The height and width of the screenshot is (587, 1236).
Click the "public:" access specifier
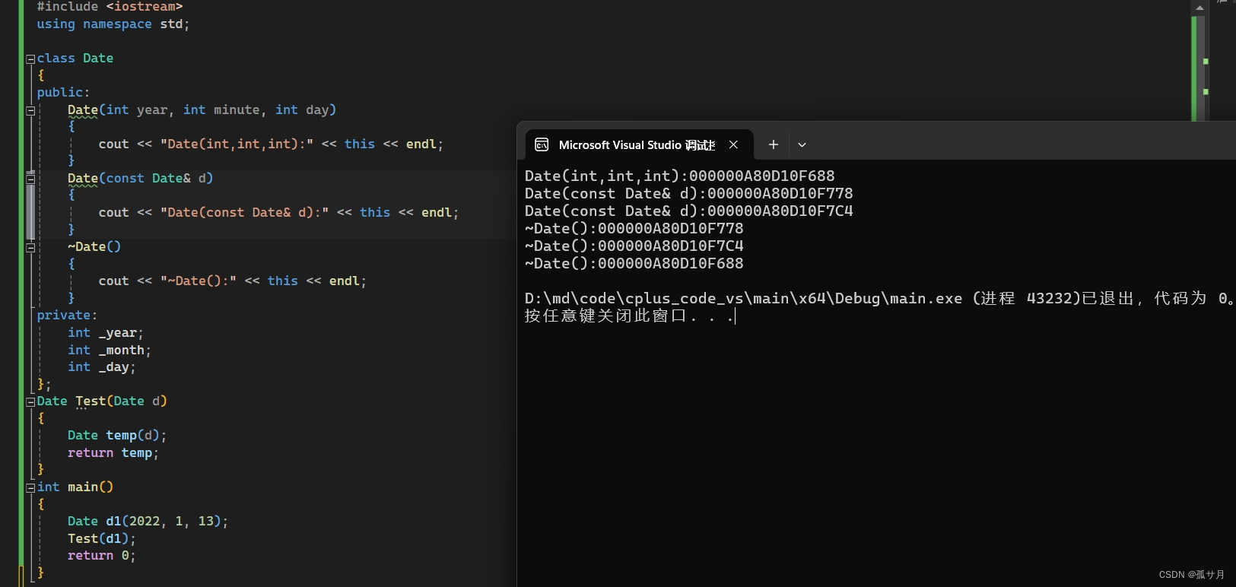(63, 93)
